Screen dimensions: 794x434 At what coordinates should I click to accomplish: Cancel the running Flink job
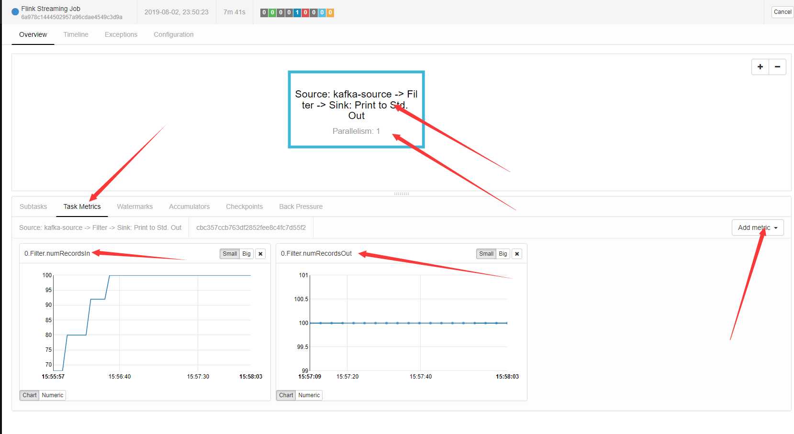(783, 12)
